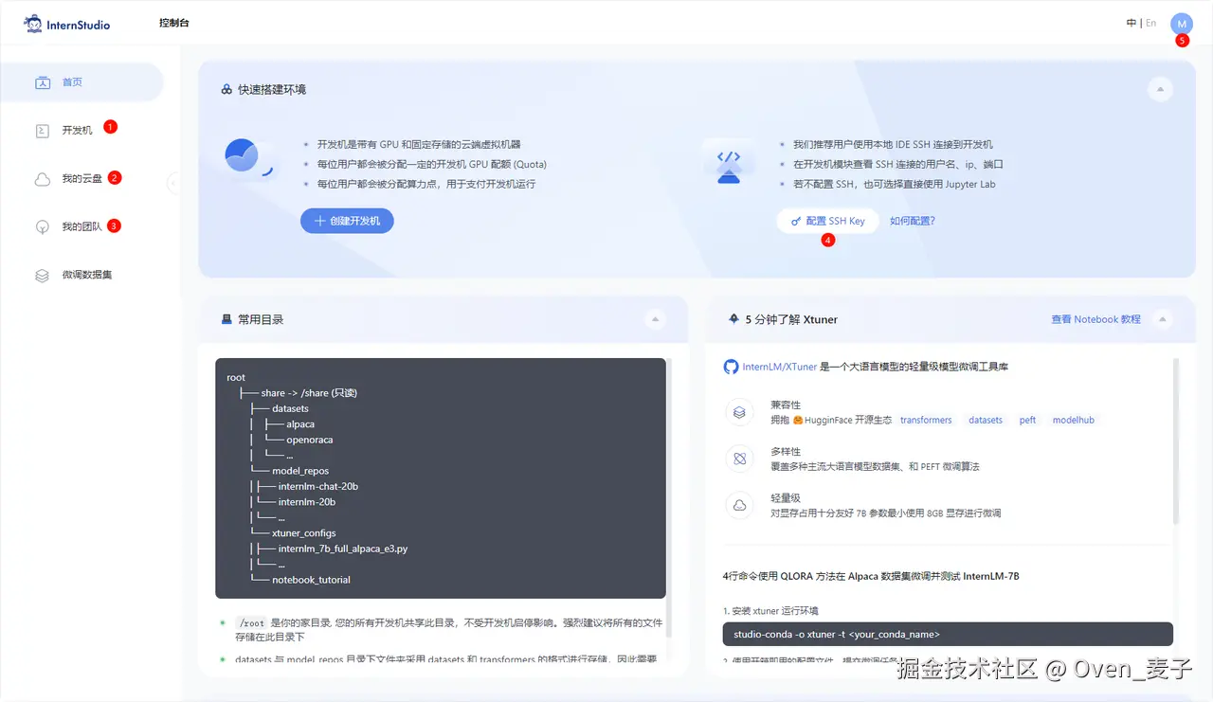This screenshot has height=702, width=1213.
Task: Click the 配置 SSH Key button
Action: point(828,221)
